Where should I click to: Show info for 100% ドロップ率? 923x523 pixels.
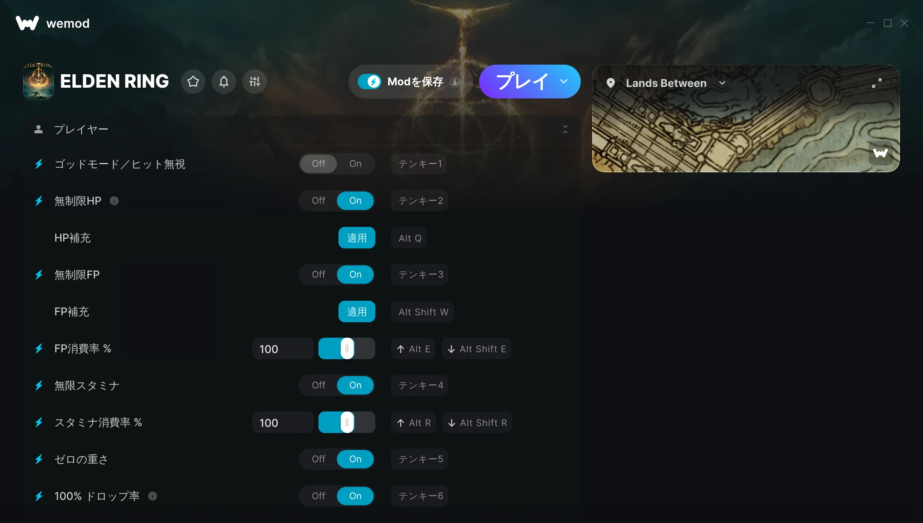153,496
